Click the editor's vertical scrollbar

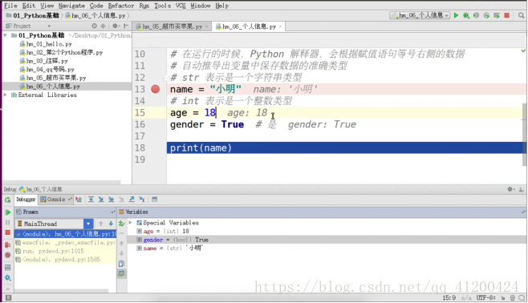point(524,135)
